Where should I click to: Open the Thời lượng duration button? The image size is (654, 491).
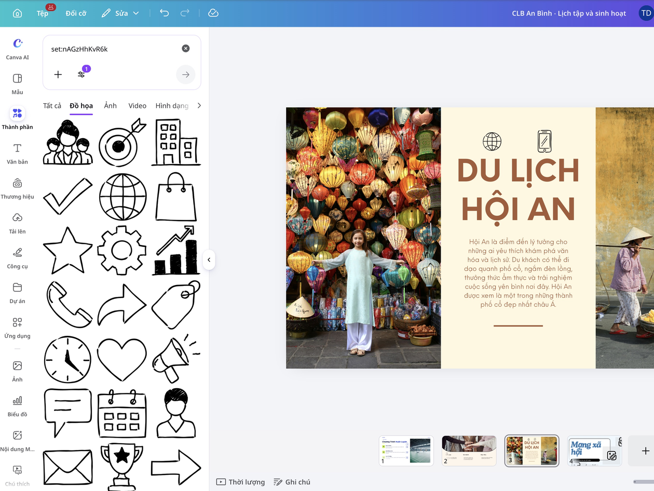pyautogui.click(x=240, y=482)
